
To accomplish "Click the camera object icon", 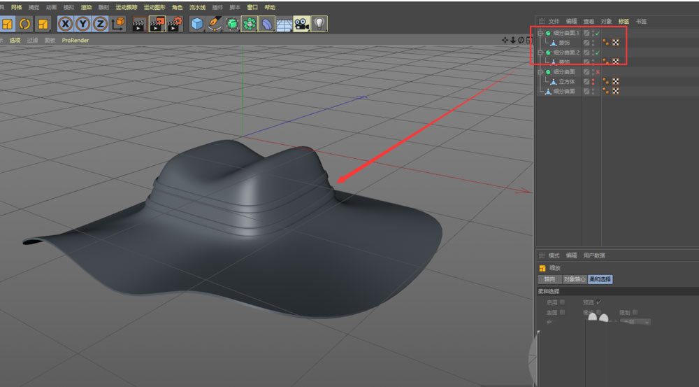I will pyautogui.click(x=301, y=24).
